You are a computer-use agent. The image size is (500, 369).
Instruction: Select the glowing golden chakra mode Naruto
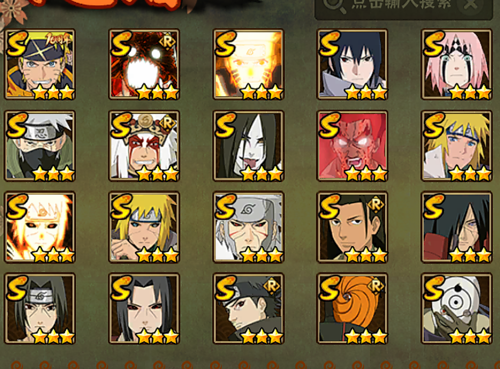tap(248, 64)
